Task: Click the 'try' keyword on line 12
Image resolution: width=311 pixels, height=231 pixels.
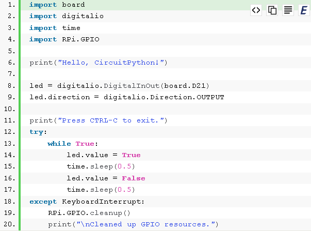Action: click(36, 132)
